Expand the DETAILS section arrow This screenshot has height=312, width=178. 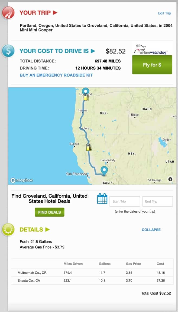click(47, 229)
